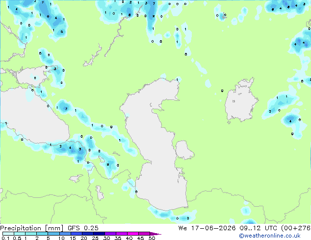Image resolution: width=311 pixels, height=240 pixels.
Task: Click the '25' legend scale label
Action: (x=95, y=238)
